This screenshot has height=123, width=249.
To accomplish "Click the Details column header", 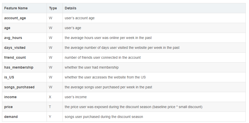I will click(70, 8).
